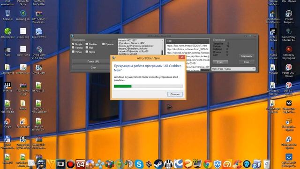Launch Skype from the dock
This screenshot has width=300, height=169.
139,164
